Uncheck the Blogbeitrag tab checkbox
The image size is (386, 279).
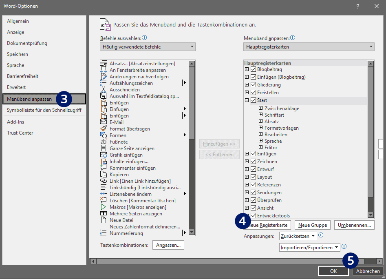tap(253, 69)
